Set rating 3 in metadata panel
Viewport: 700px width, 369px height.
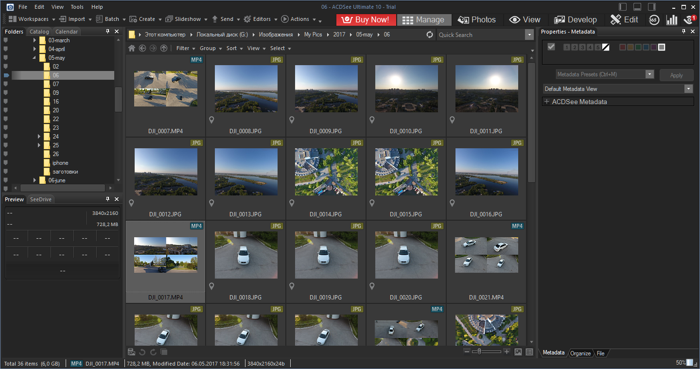pos(582,47)
